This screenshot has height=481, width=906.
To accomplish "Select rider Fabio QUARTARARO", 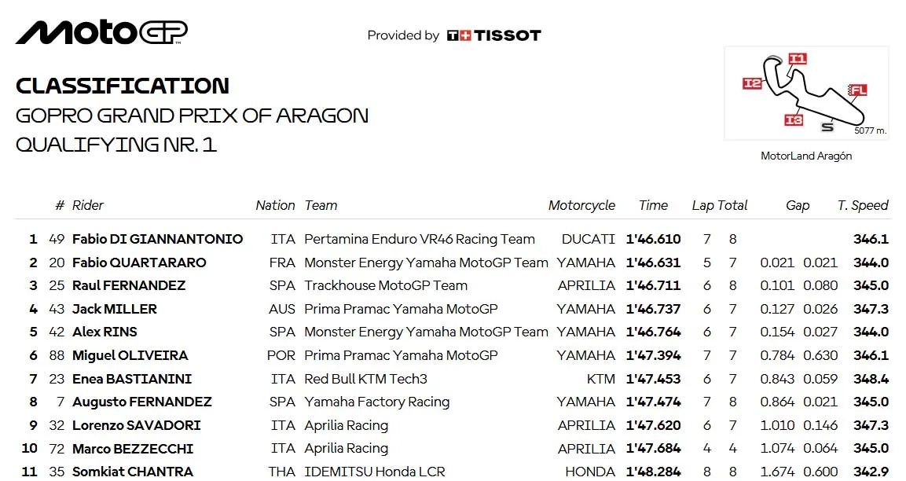I will (x=138, y=263).
